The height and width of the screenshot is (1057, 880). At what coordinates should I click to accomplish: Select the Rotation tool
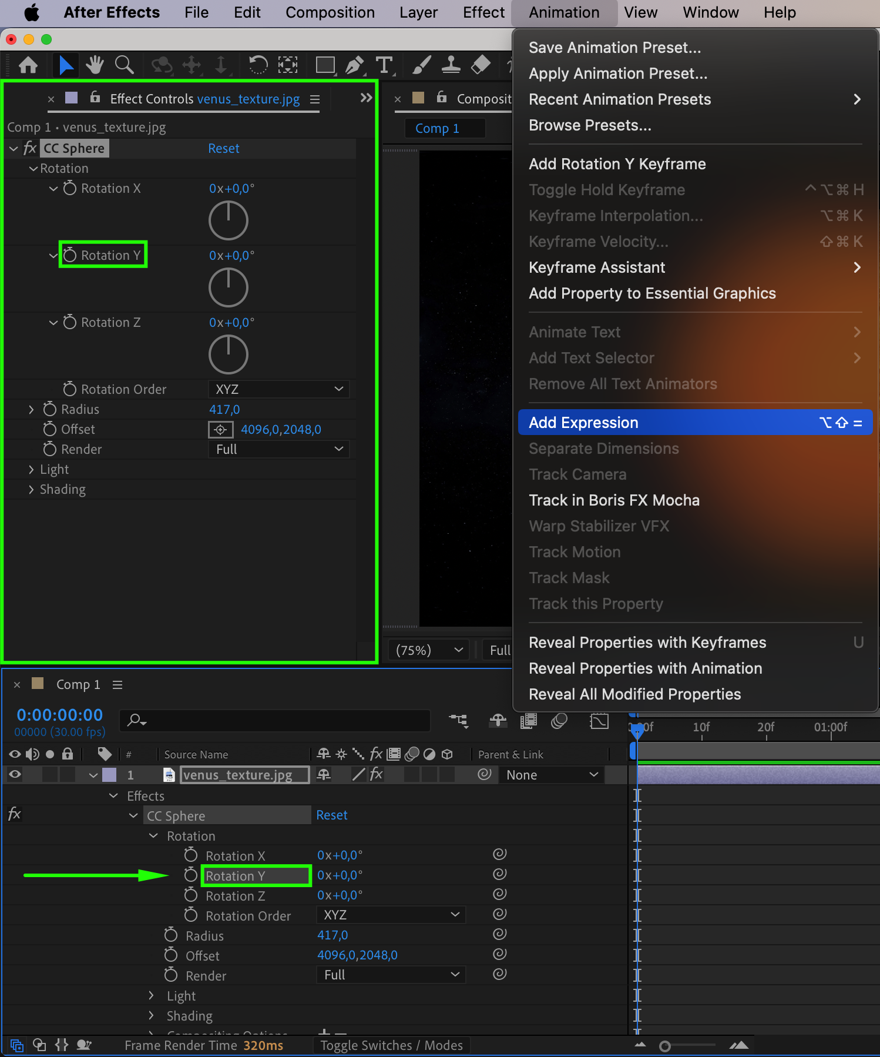pos(257,65)
